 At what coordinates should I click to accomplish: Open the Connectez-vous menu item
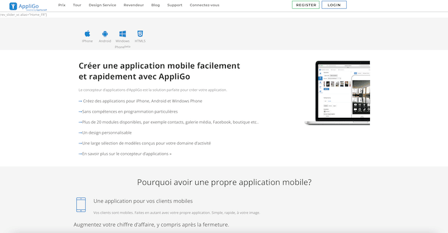205,5
